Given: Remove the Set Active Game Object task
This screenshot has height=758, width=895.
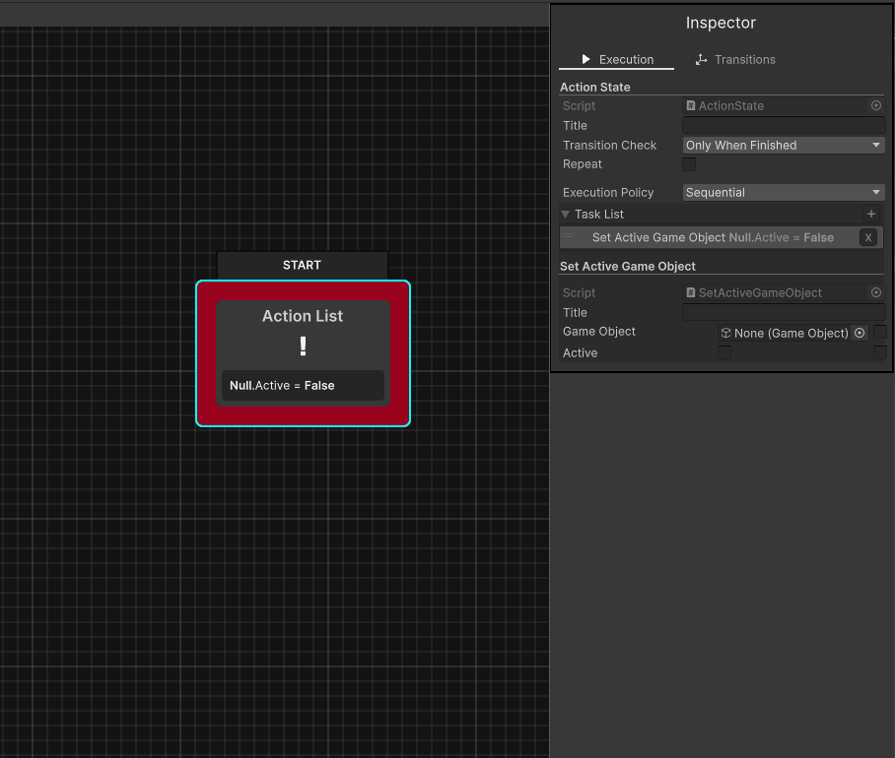Looking at the screenshot, I should pos(867,237).
